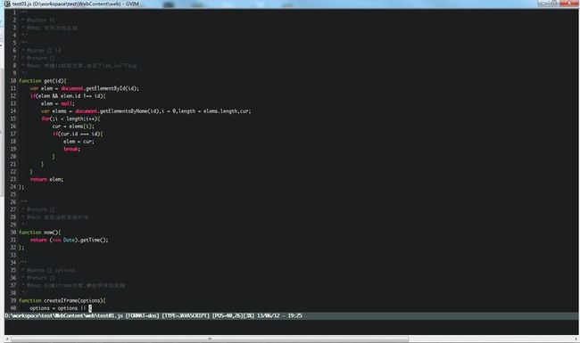580x343 pixels.
Task: Click the line 'function createIframe(options){'
Action: [x=62, y=300]
